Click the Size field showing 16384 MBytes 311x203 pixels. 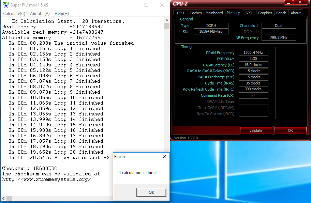click(211, 31)
